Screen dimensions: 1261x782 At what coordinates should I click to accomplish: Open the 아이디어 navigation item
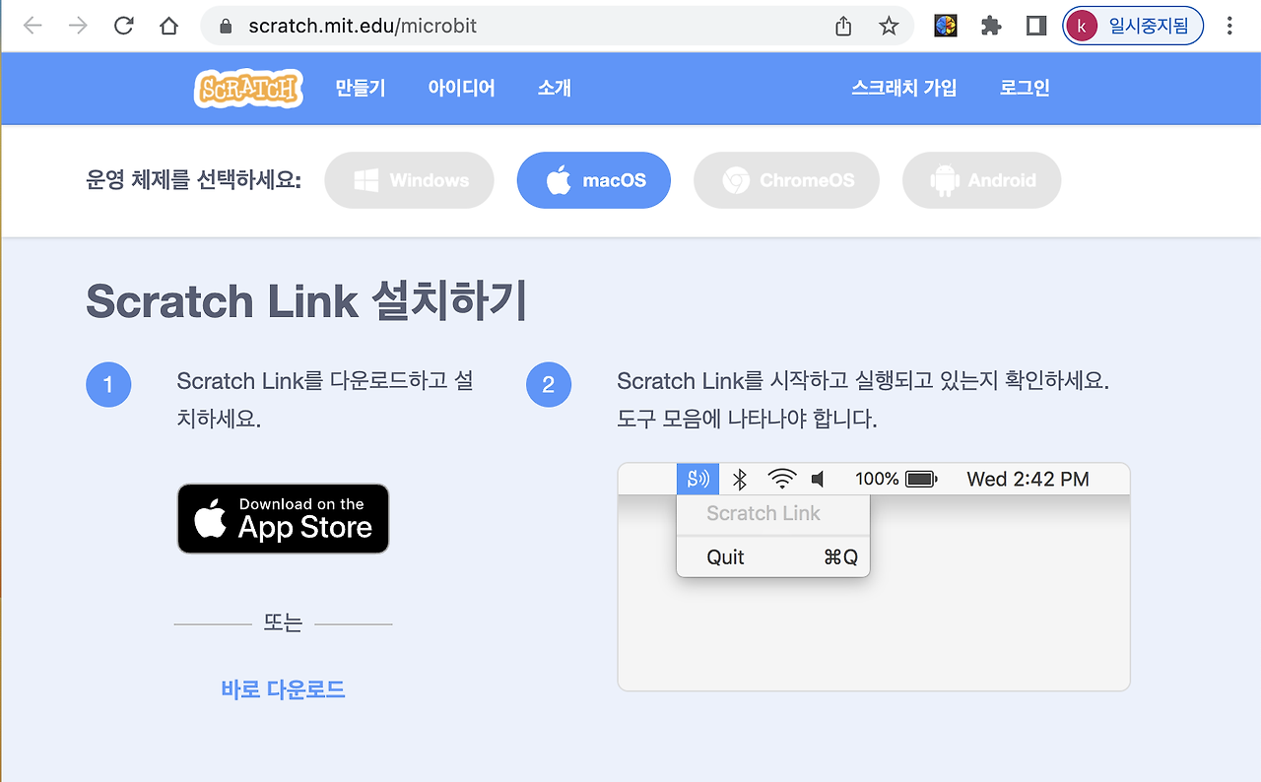point(461,88)
